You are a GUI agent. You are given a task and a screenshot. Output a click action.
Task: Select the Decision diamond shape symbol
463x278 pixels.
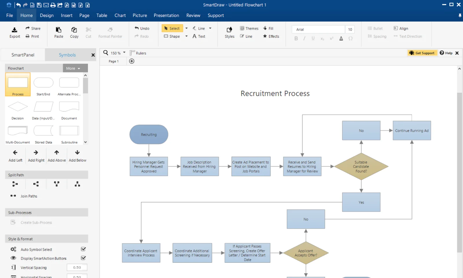coord(18,107)
